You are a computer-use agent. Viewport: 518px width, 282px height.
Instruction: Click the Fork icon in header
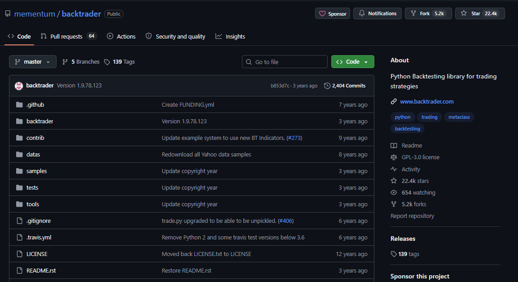pos(413,13)
